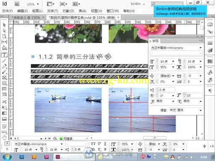215x161 pixels.
Task: Open Windows Start button
Action: point(7,157)
